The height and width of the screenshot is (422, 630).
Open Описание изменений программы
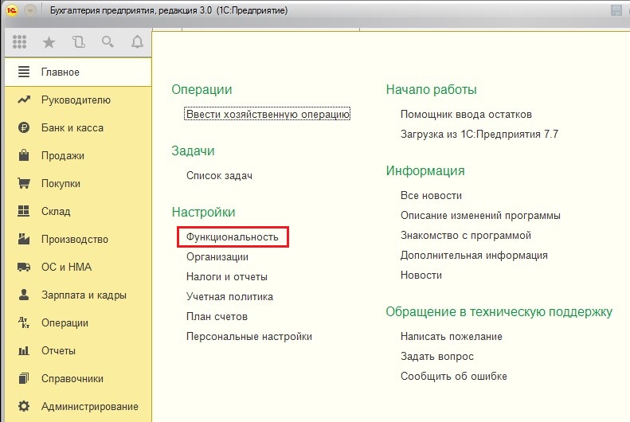click(480, 216)
